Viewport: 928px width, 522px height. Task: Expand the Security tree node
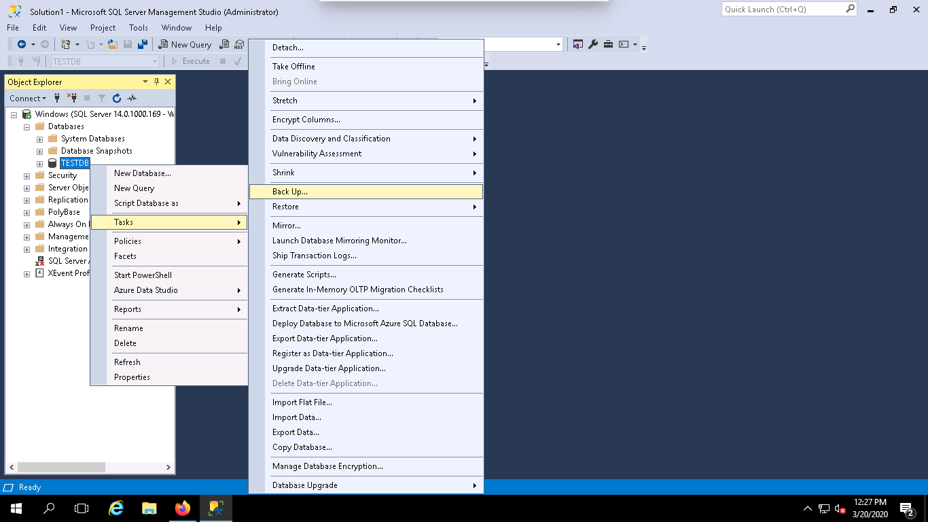tap(26, 175)
